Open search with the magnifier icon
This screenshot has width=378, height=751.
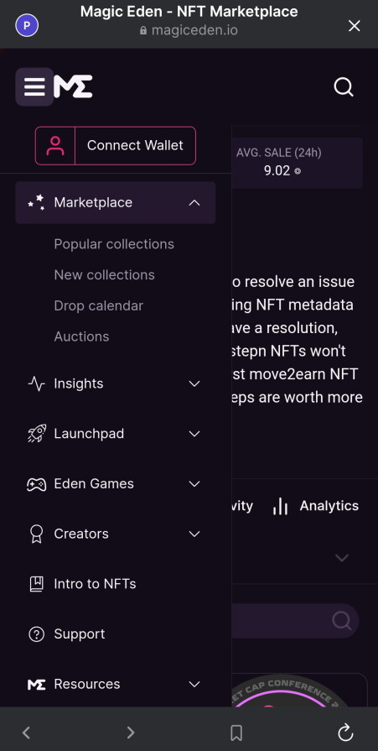(344, 87)
